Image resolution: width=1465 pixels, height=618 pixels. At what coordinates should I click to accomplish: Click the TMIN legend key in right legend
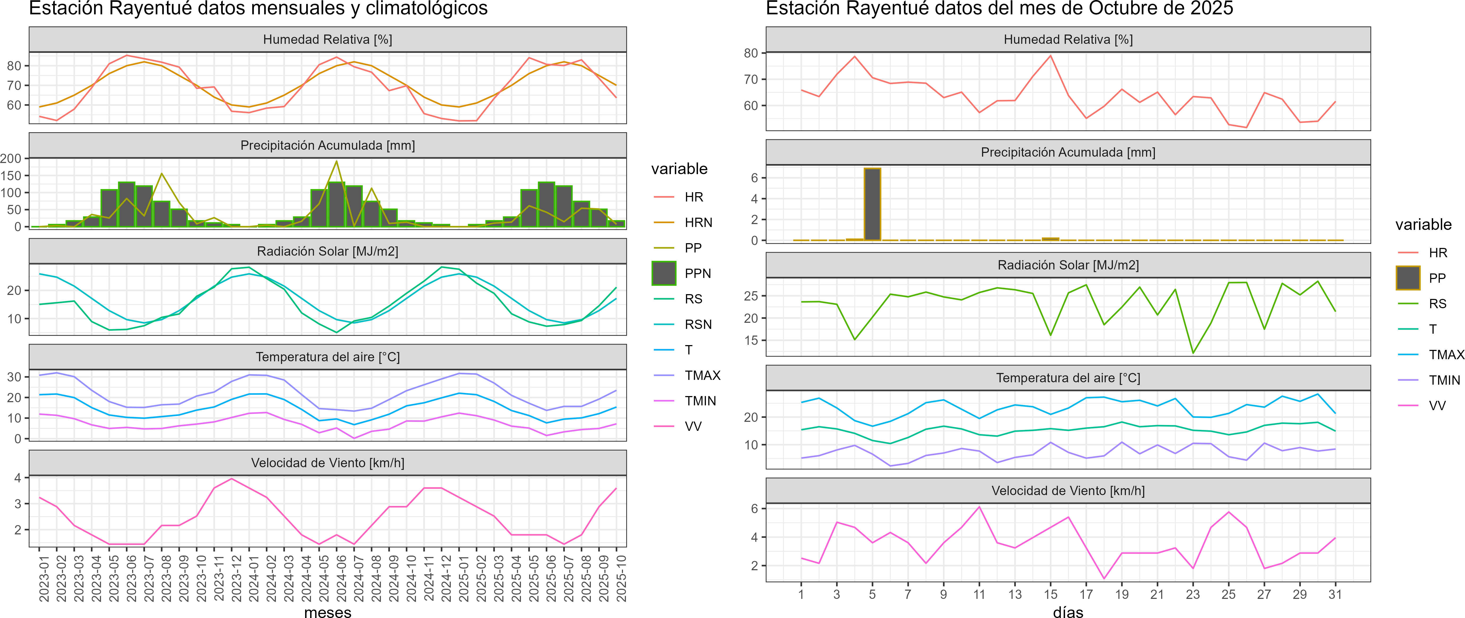click(1408, 380)
